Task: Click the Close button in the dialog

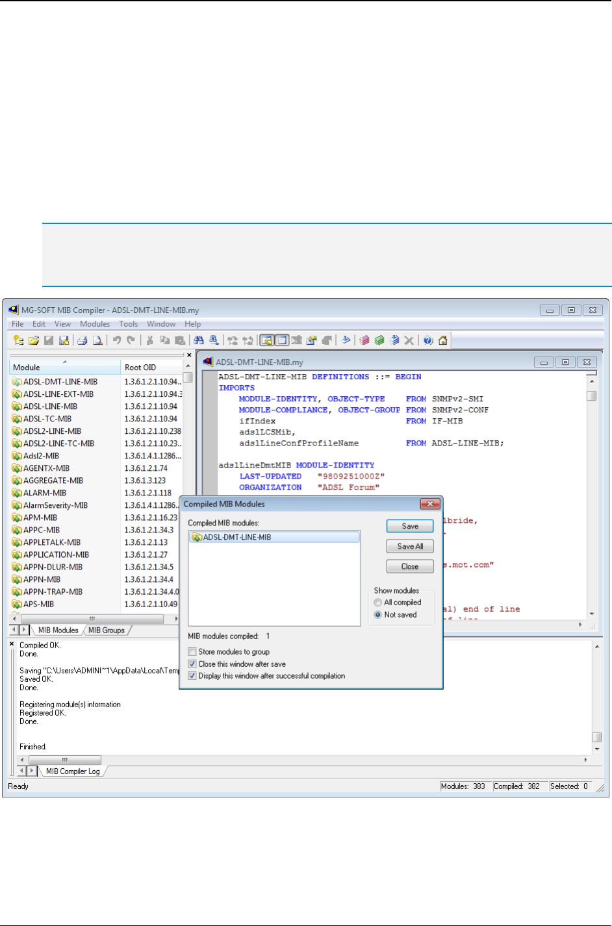Action: tap(410, 566)
